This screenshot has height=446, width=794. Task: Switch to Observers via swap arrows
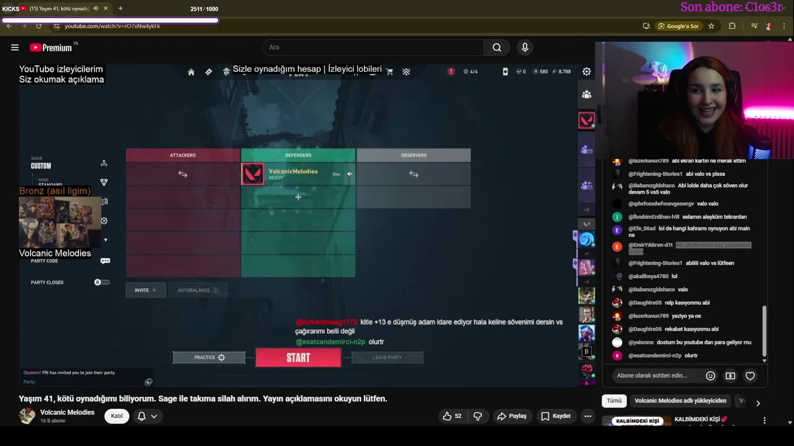pyautogui.click(x=413, y=174)
